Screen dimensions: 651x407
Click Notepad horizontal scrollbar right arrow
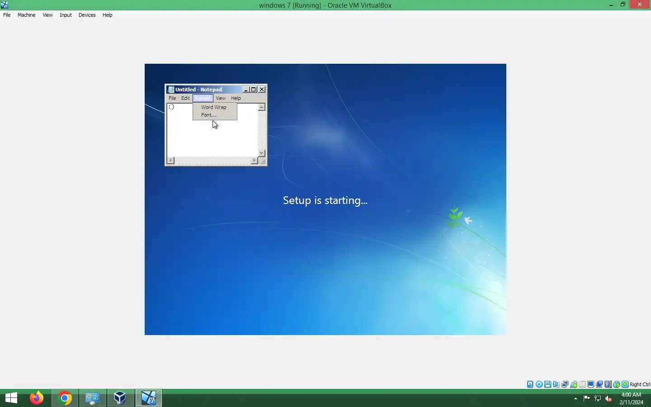tap(254, 161)
